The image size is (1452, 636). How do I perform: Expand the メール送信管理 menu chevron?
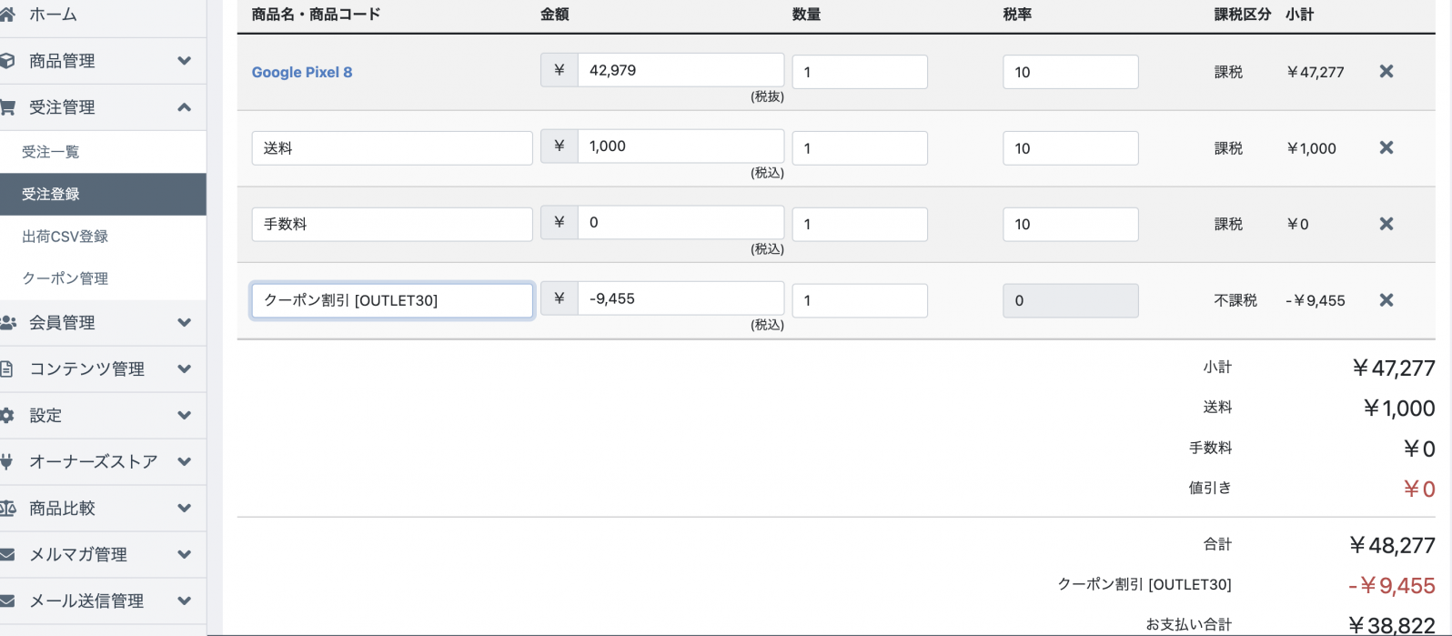coord(185,601)
